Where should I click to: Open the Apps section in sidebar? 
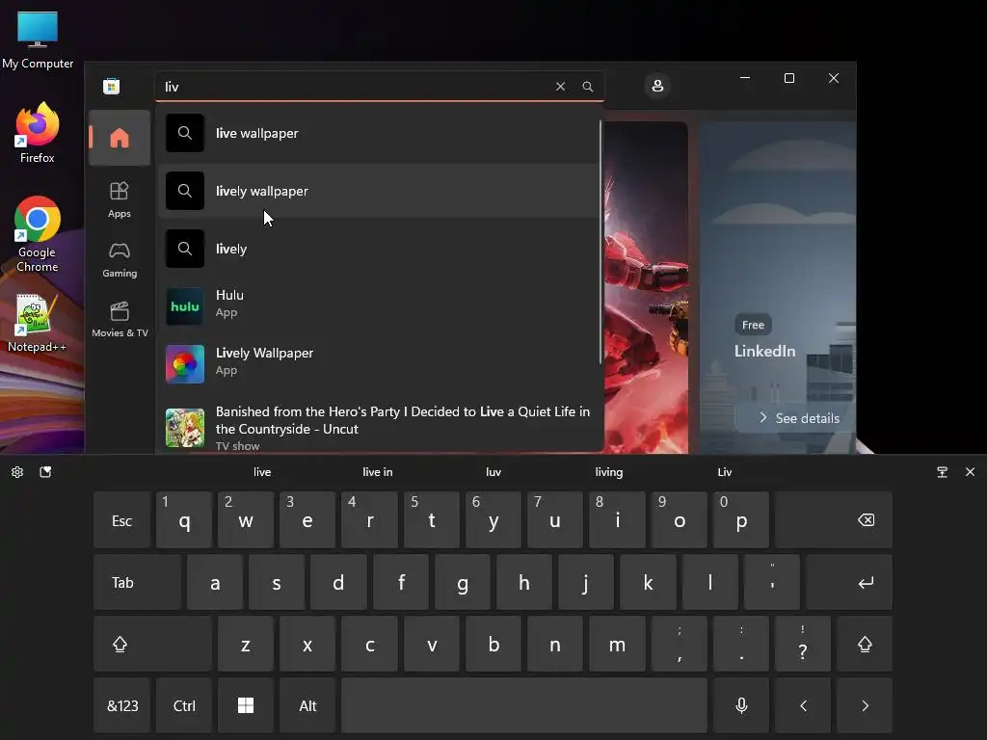tap(120, 199)
